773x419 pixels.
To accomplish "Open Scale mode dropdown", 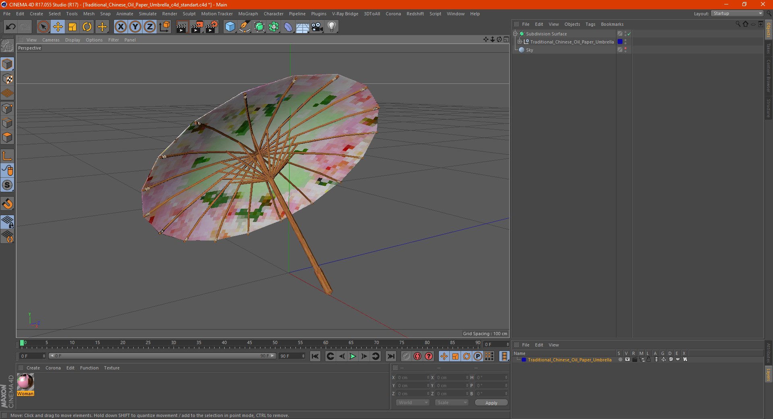I will 452,402.
